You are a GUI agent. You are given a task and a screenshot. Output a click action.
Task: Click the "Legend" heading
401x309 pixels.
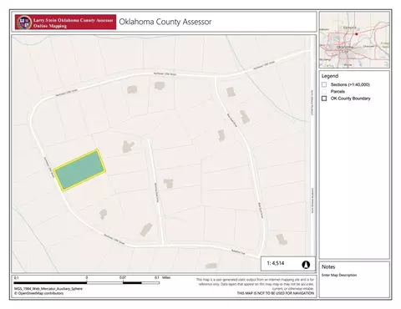[330, 76]
